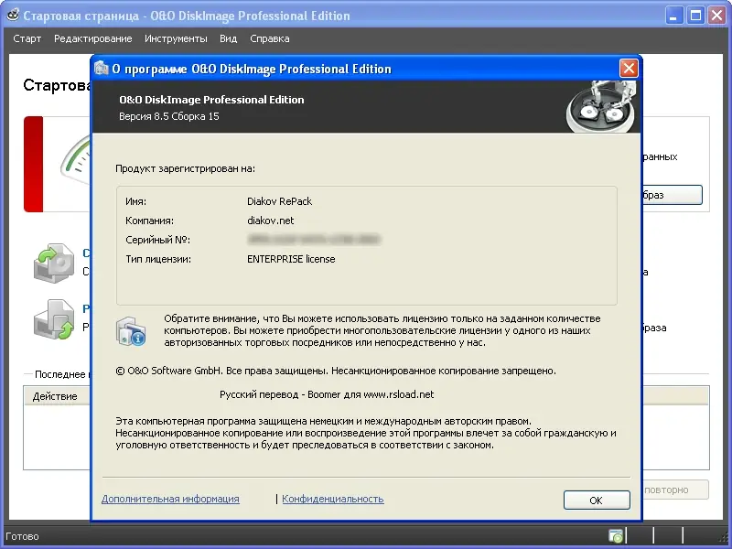Open the Редактирование menu
This screenshot has height=549, width=732.
click(93, 38)
